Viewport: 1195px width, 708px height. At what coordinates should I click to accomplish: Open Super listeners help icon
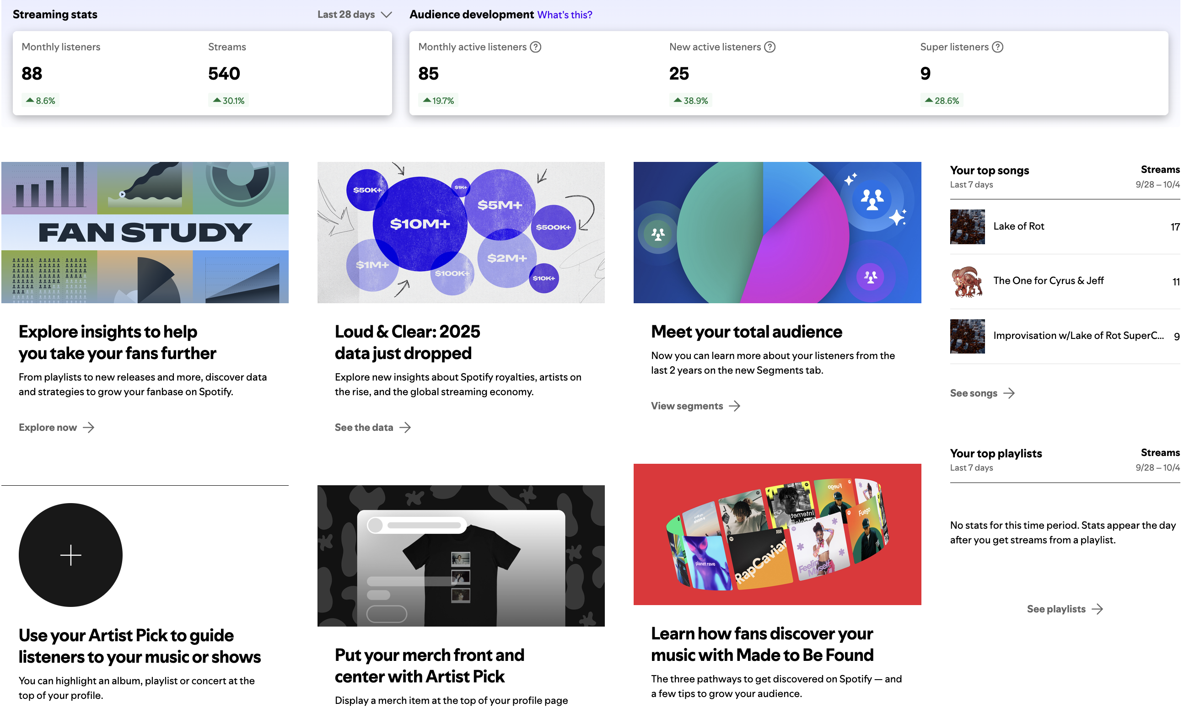point(997,47)
